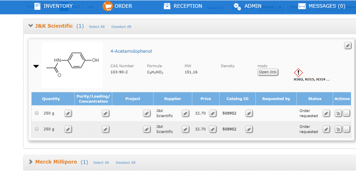Open the MESSAGES (0) menu
The image size is (356, 176).
pos(322,6)
